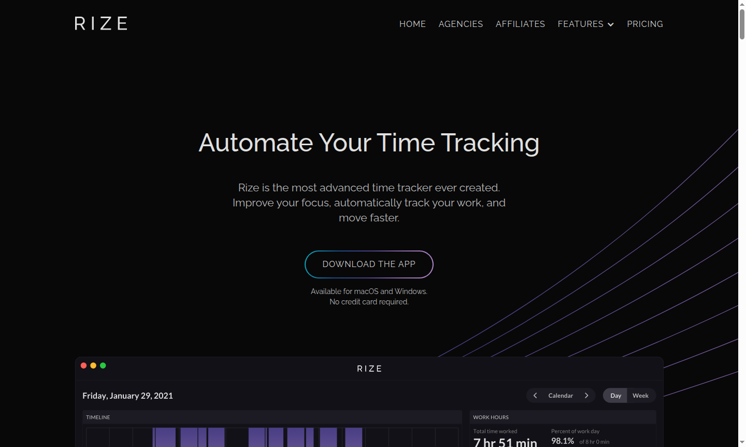Image resolution: width=746 pixels, height=447 pixels.
Task: Click the DOWNLOAD THE APP button
Action: coord(369,264)
